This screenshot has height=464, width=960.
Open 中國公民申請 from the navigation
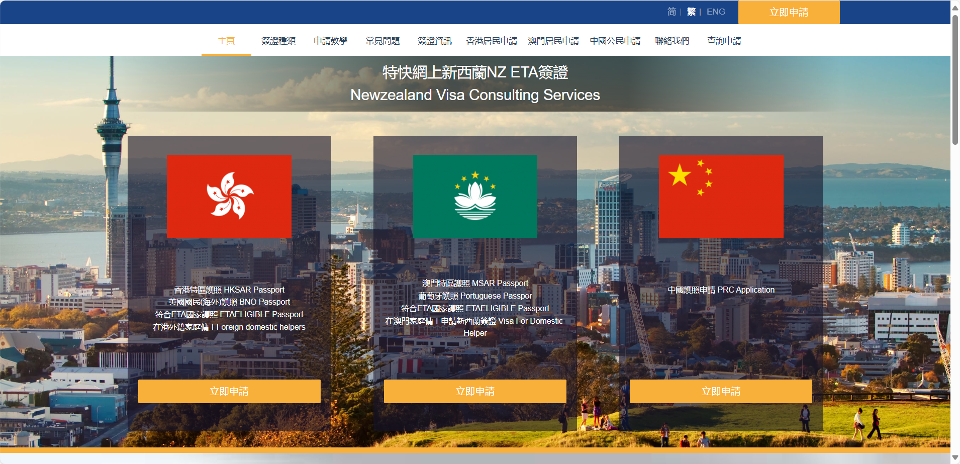tap(615, 41)
